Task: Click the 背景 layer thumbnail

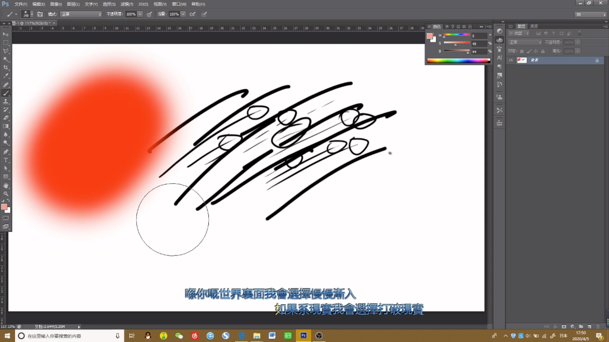Action: tap(522, 60)
